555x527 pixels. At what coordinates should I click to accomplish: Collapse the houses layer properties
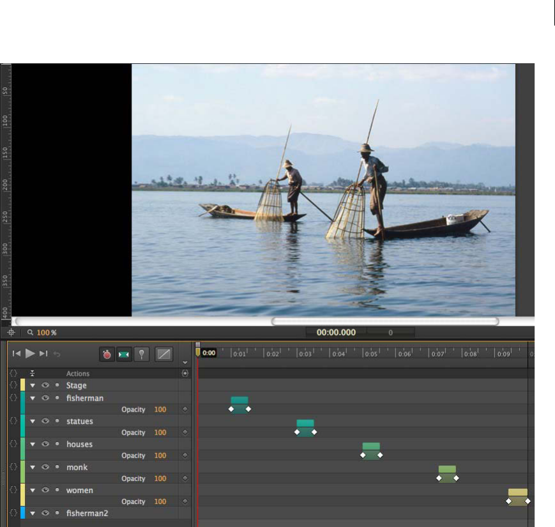[33, 444]
